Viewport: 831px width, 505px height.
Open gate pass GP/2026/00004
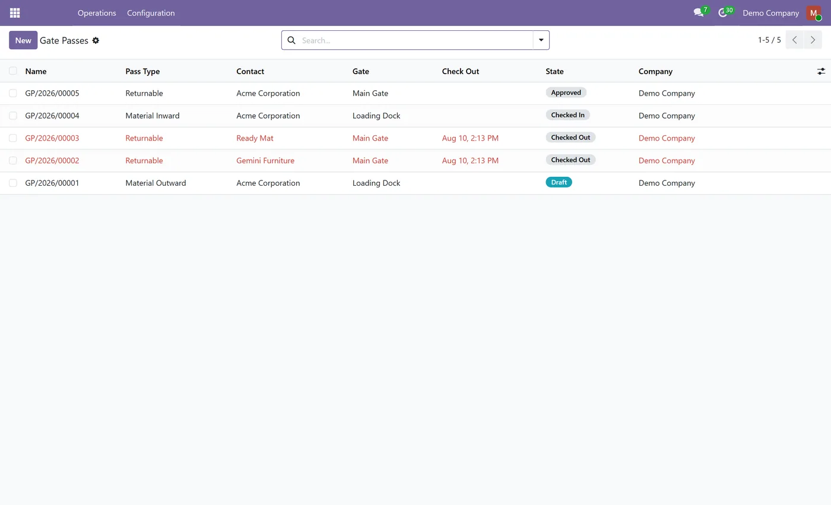[x=52, y=116]
